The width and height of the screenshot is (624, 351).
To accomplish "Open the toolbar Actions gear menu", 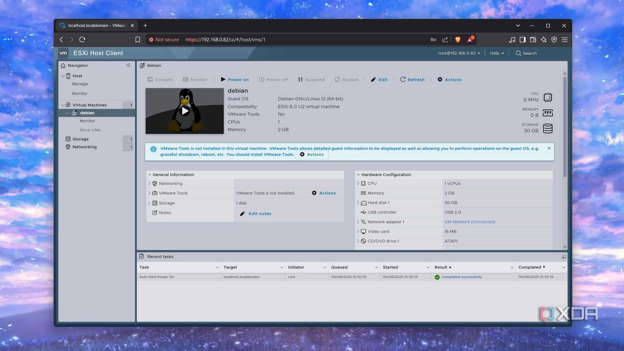I will [449, 79].
